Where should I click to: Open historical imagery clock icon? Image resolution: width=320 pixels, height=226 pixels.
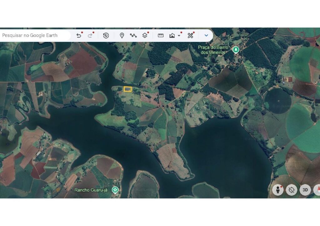pyautogui.click(x=106, y=36)
